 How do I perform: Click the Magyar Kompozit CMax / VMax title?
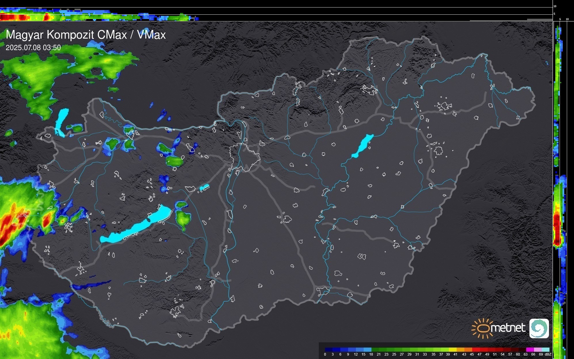point(85,35)
